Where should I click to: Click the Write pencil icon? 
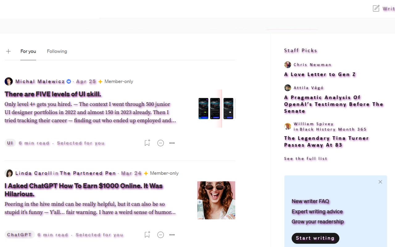click(376, 8)
